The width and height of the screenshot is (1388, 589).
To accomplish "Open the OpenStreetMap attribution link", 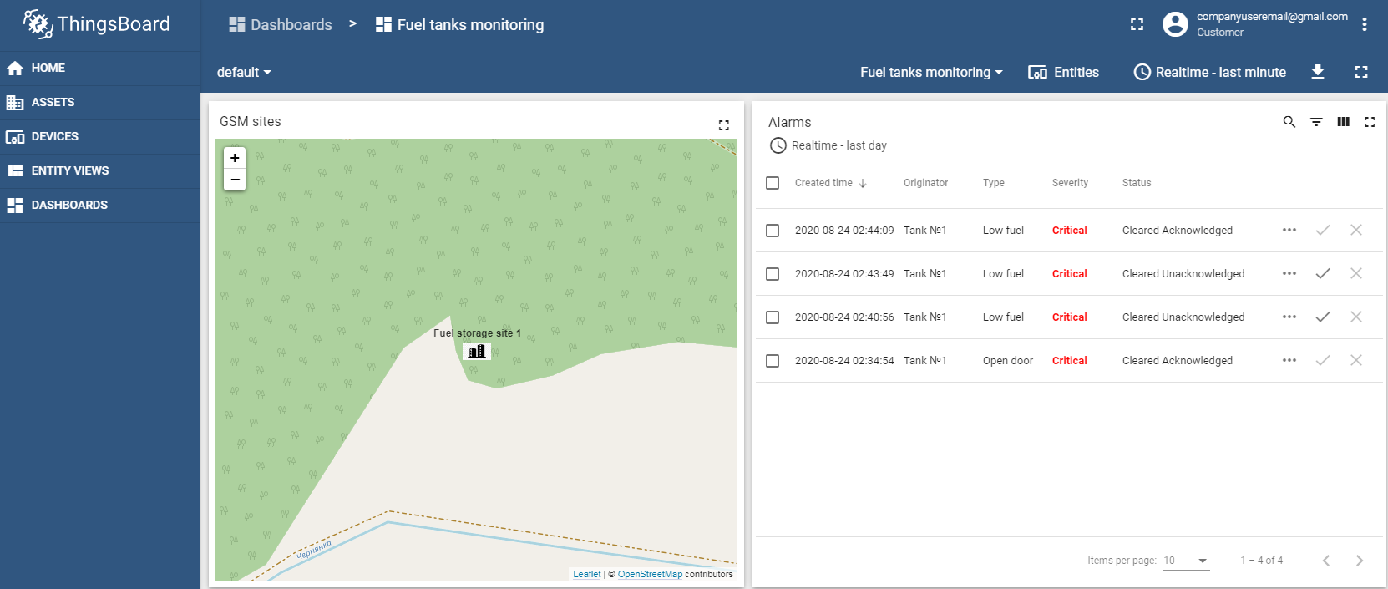I will point(650,574).
